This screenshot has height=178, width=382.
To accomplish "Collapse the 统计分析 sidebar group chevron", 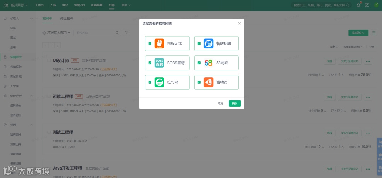I will 31,96.
